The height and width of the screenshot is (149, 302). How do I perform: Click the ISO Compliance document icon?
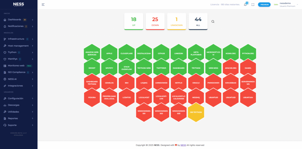[x=5, y=72]
